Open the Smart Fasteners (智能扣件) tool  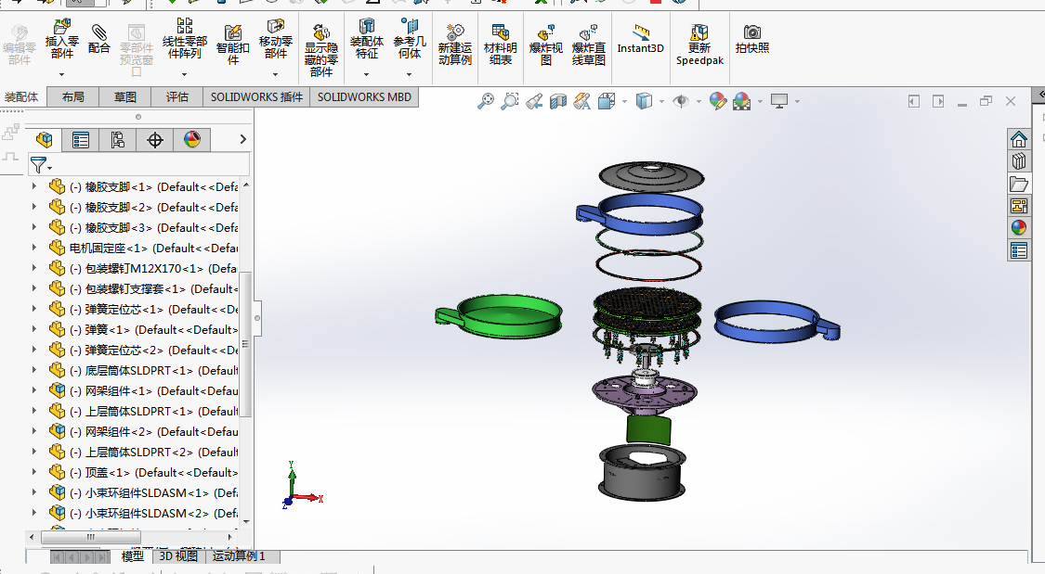[x=233, y=44]
